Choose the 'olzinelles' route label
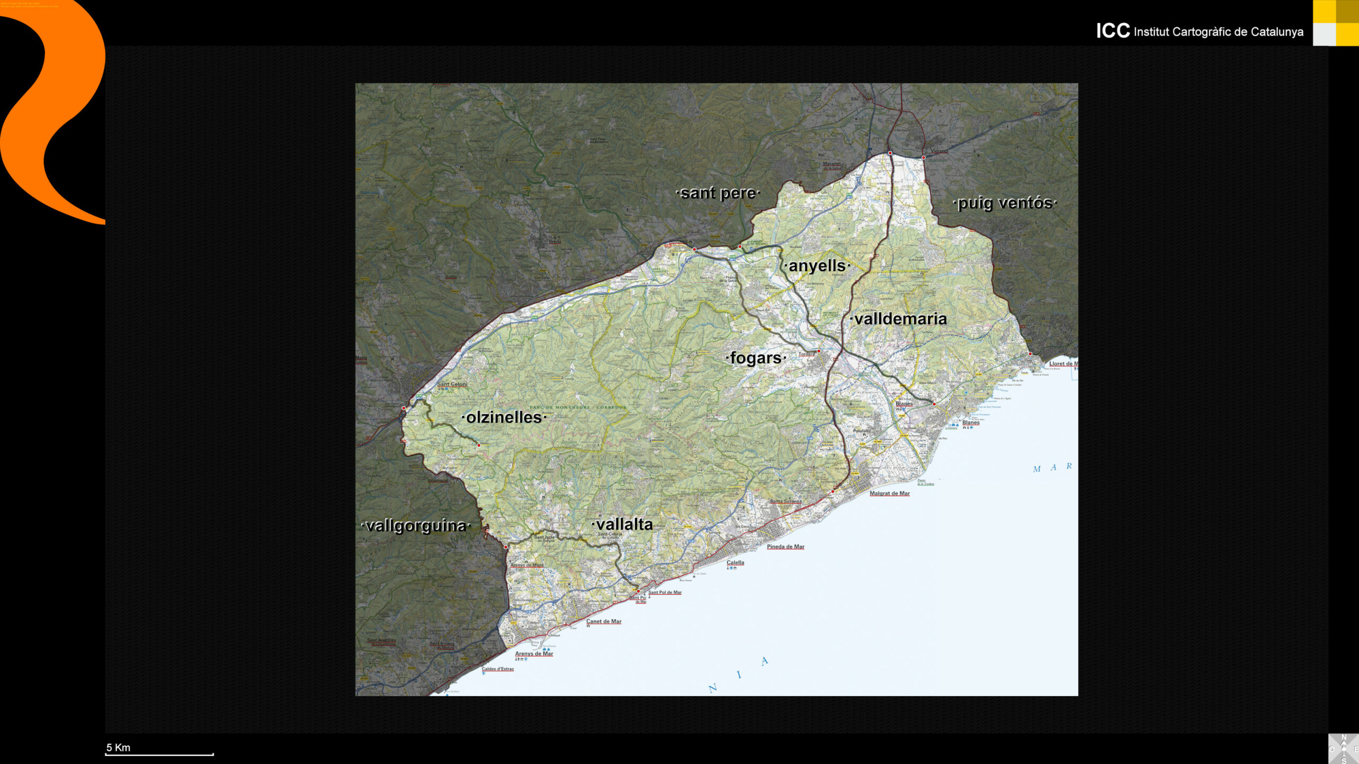Screen dimensions: 1359x764 point(504,418)
